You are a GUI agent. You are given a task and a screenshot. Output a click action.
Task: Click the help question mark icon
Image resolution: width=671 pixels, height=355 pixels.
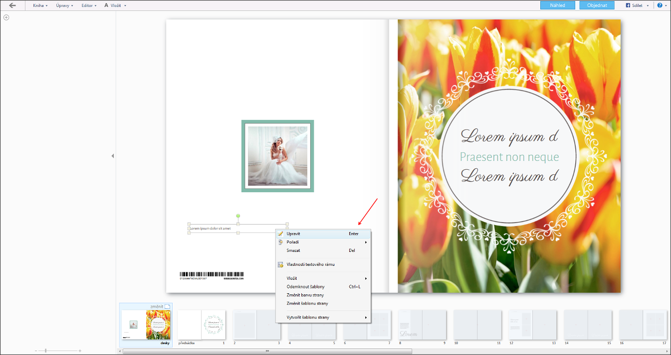pyautogui.click(x=660, y=5)
